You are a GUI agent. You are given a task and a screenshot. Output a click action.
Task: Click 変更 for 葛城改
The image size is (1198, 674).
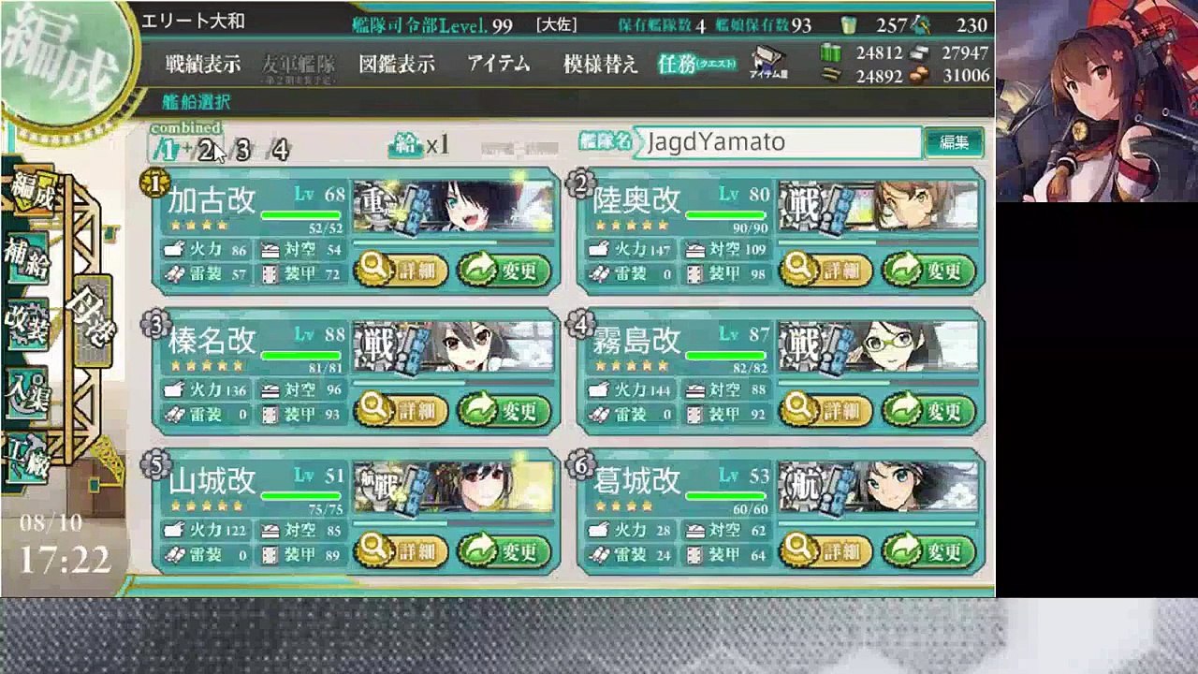pyautogui.click(x=928, y=550)
